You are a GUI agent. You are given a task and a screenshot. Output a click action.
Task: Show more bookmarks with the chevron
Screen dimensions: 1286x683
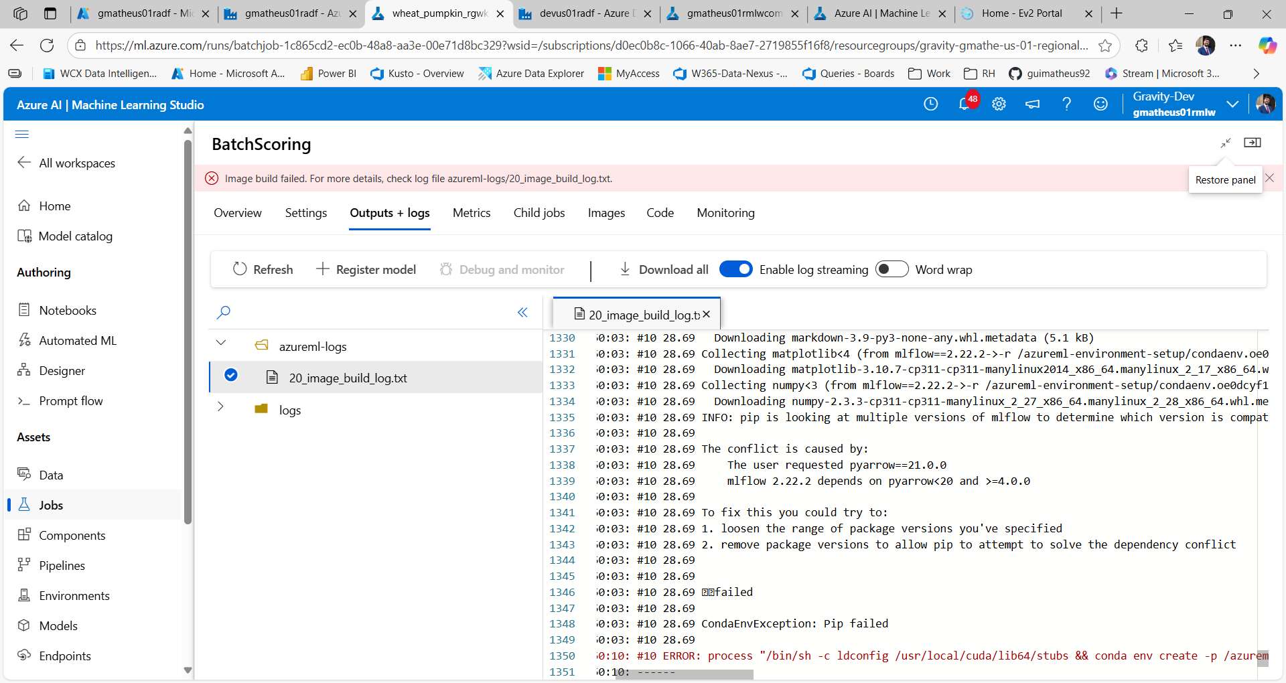[1256, 74]
